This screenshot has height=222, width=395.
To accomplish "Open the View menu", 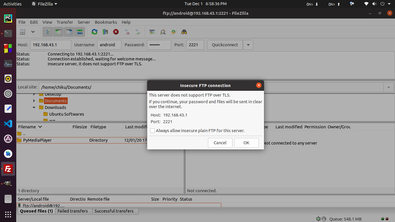I will [x=47, y=22].
